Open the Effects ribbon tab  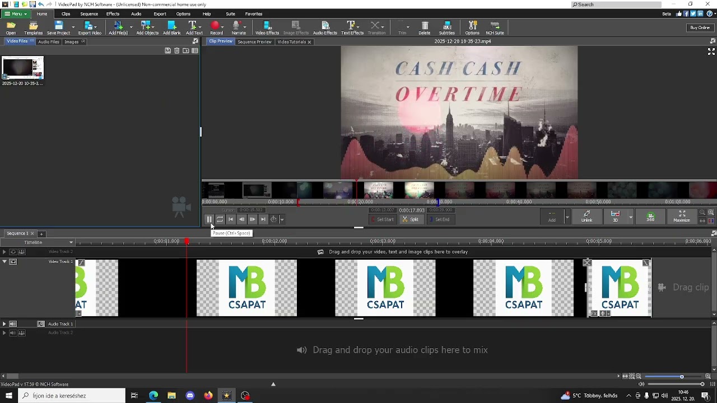tap(113, 13)
